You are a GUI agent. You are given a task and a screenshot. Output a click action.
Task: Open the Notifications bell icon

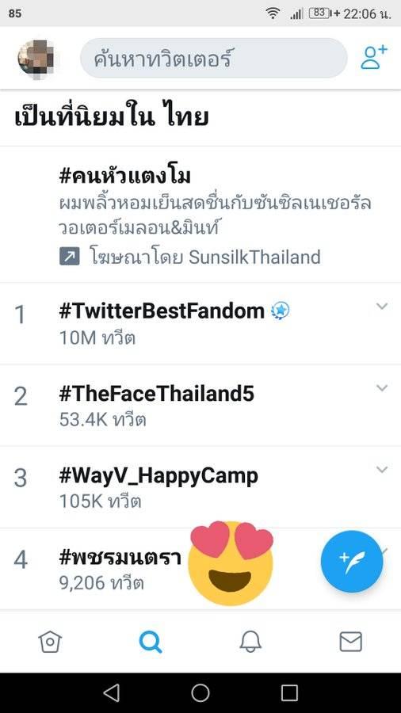(250, 642)
